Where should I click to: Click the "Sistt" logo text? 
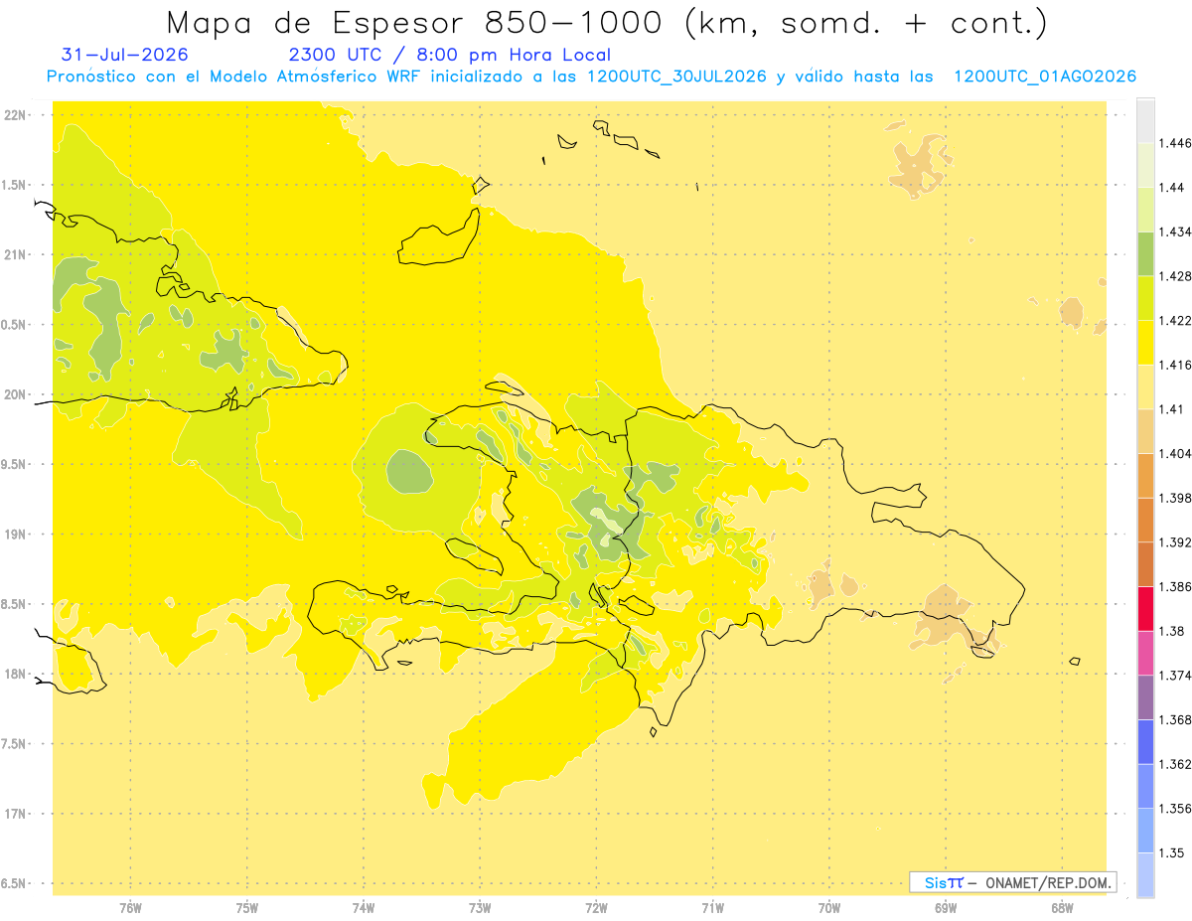943,882
